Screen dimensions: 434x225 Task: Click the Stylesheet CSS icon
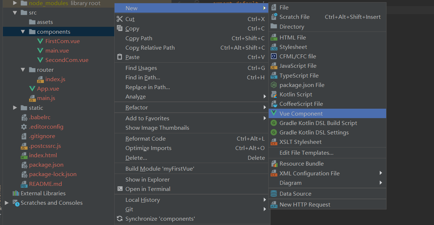click(x=274, y=47)
